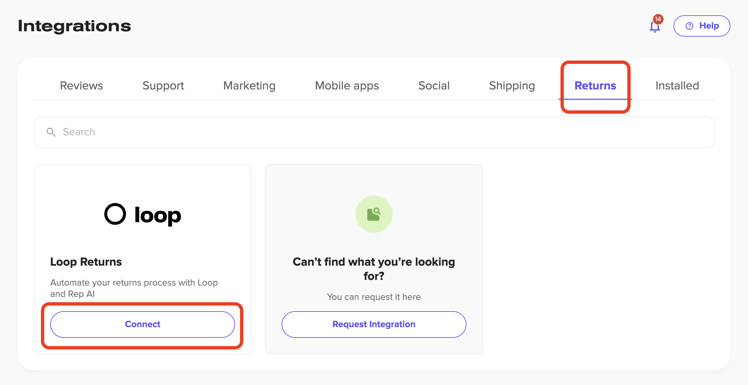Click the Loop logo image

[x=143, y=215]
